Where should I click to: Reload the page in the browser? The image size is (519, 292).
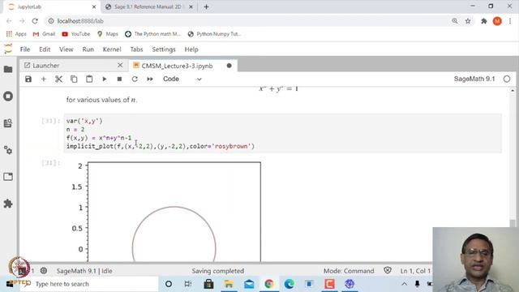[35, 21]
